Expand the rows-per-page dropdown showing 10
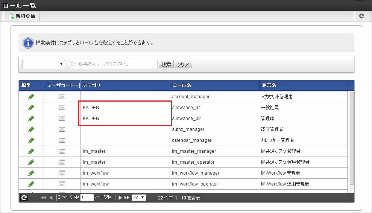 [x=139, y=198]
